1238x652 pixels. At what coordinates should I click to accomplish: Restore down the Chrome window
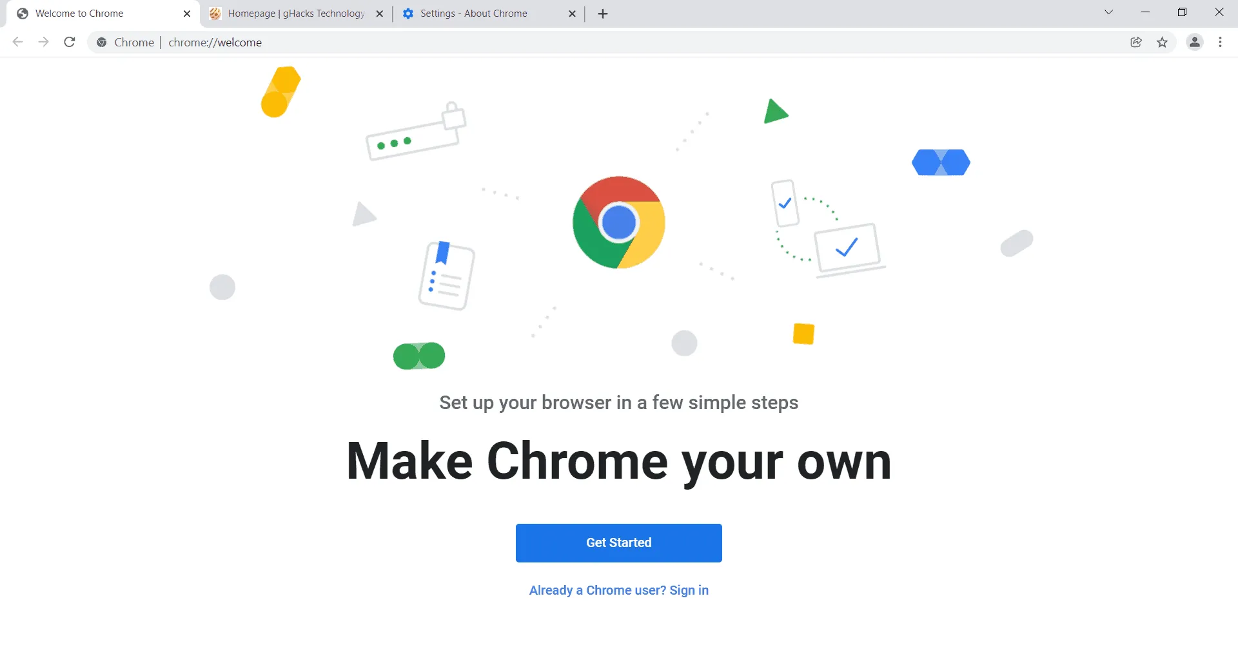point(1182,12)
